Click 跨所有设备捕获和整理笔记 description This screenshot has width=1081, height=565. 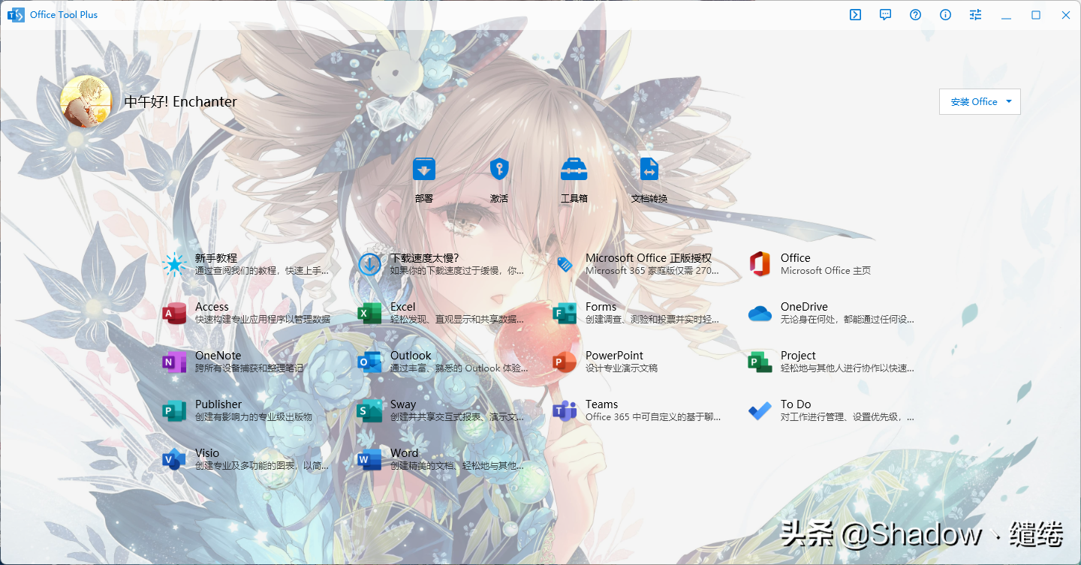(249, 368)
